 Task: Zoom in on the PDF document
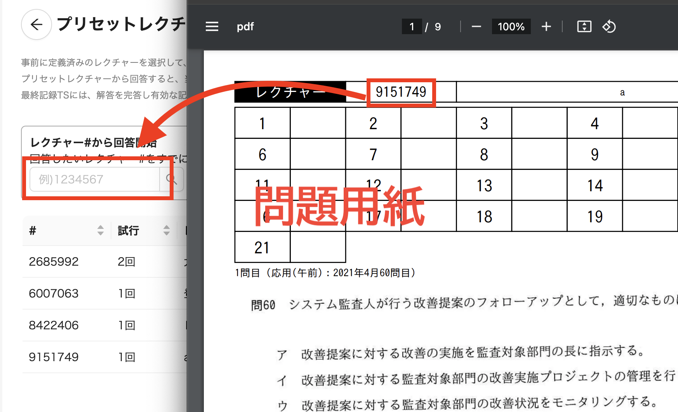coord(546,26)
